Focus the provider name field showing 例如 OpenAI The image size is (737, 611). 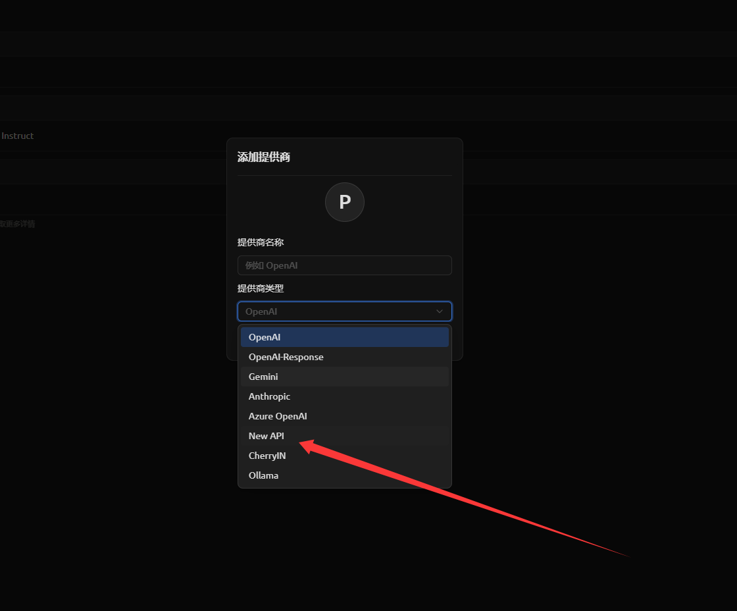[x=345, y=265]
